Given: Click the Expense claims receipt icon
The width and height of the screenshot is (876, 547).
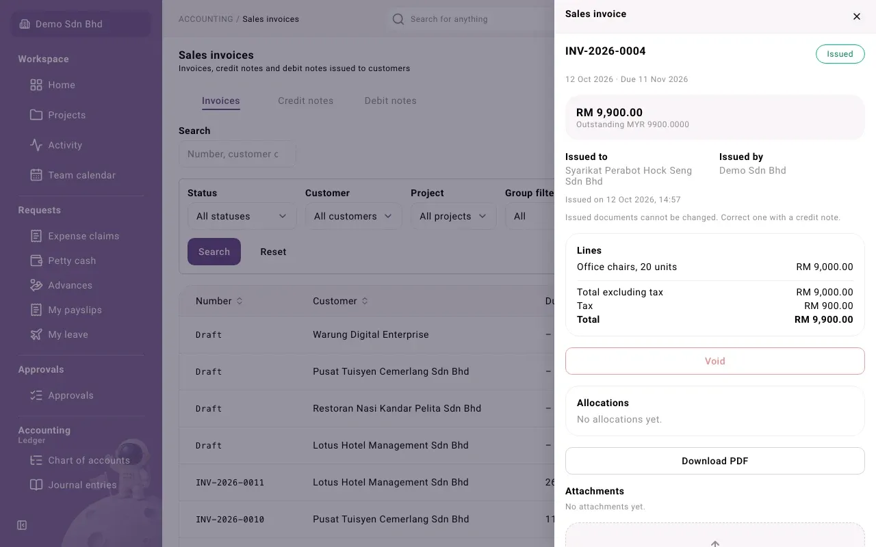Looking at the screenshot, I should pos(36,236).
